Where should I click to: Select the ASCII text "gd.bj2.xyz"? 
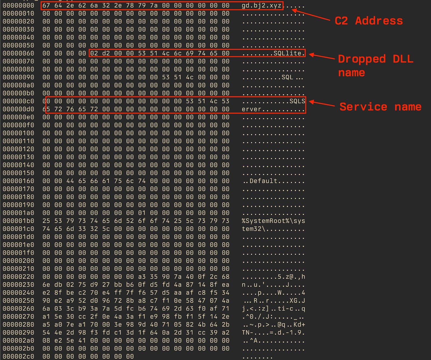click(x=261, y=6)
